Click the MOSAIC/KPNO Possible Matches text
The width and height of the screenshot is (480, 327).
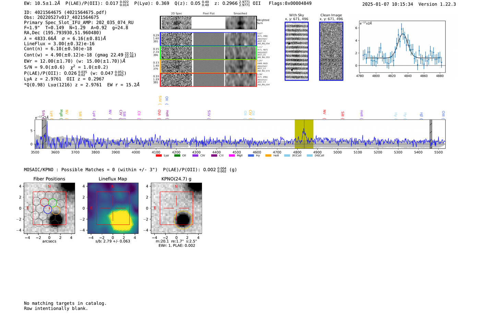(x=91, y=170)
